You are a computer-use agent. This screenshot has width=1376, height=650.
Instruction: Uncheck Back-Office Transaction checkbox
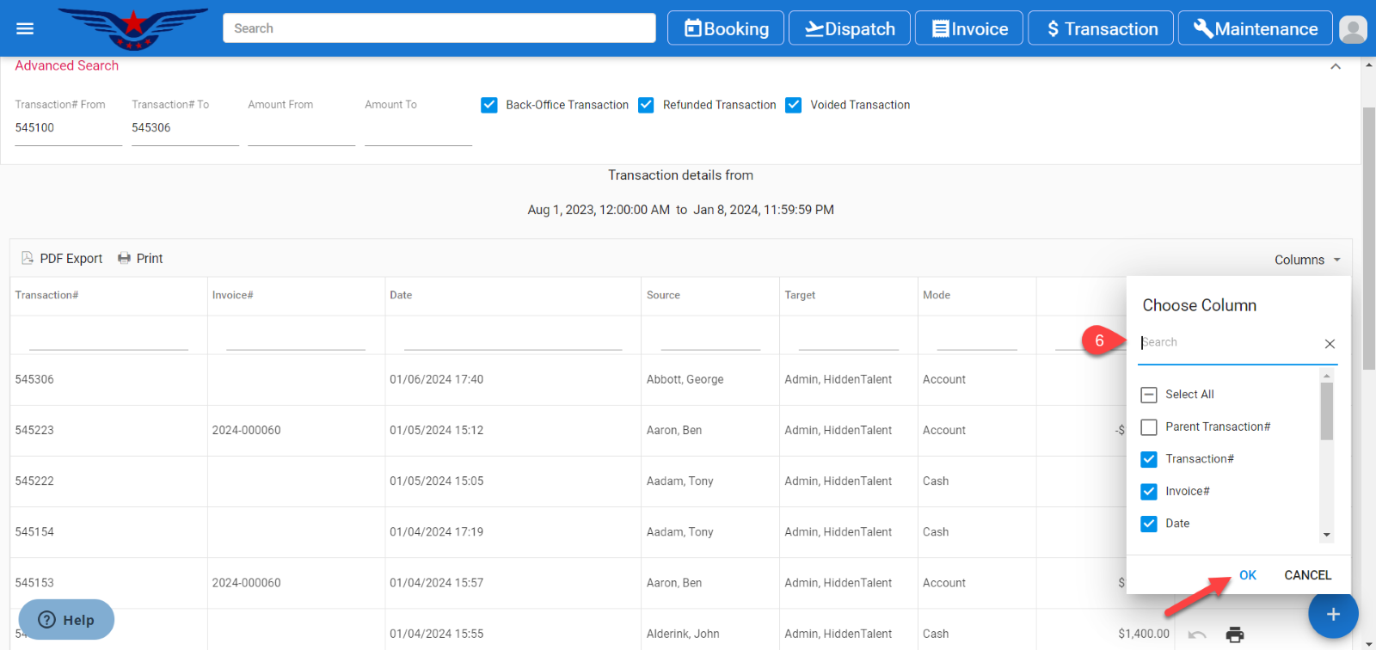tap(489, 105)
